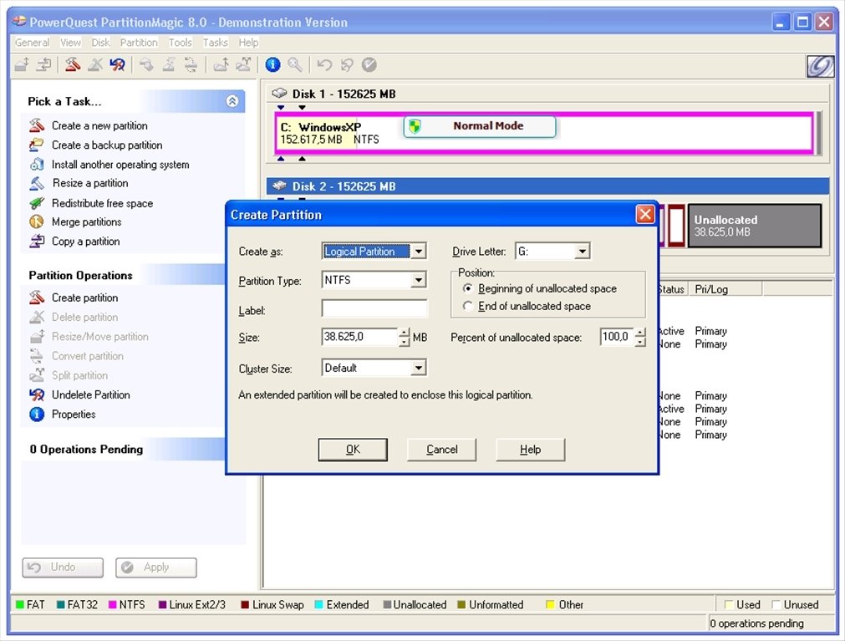Open the Partition menu

139,43
